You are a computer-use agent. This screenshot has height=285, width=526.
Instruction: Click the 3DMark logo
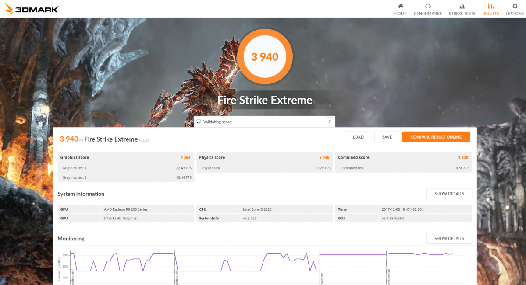tap(31, 9)
